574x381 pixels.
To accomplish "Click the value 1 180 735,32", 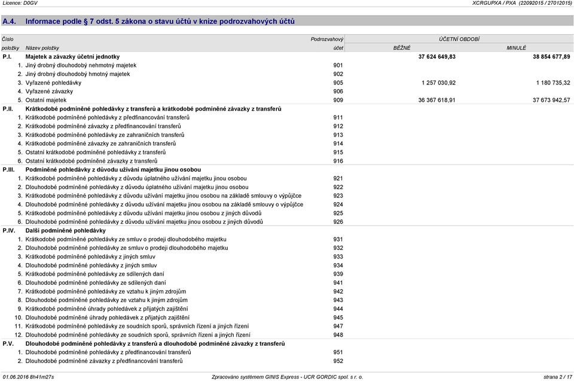I will (x=553, y=83).
